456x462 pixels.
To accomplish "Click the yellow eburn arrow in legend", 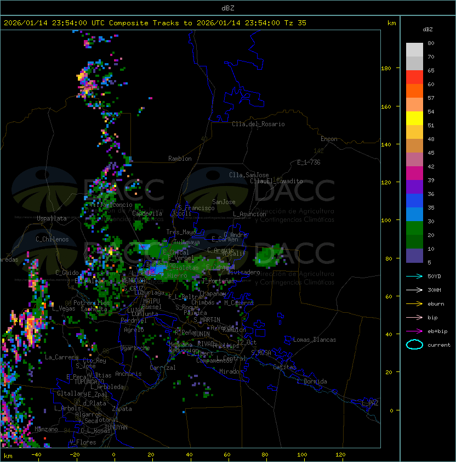I will (x=414, y=304).
